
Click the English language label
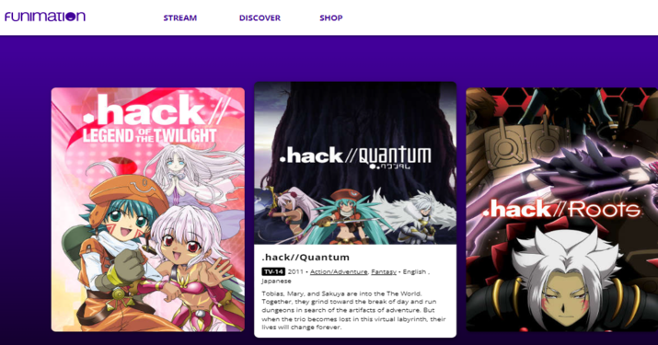pyautogui.click(x=414, y=272)
